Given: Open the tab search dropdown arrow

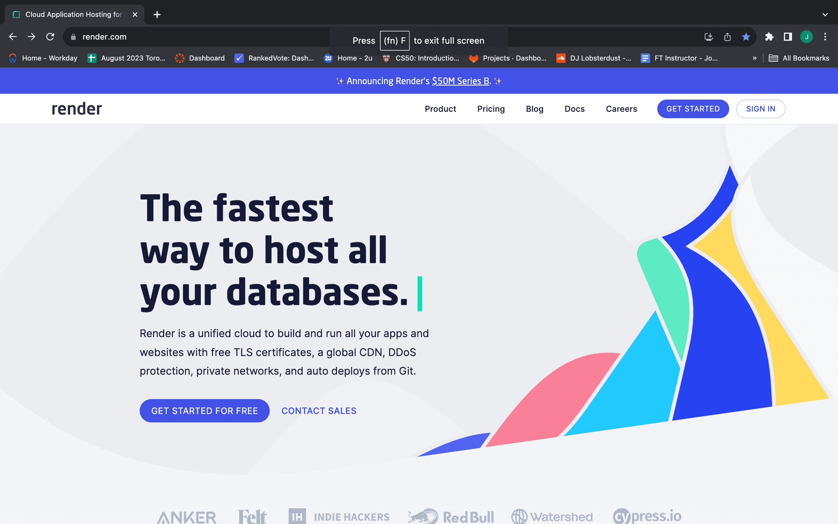Looking at the screenshot, I should [x=825, y=15].
